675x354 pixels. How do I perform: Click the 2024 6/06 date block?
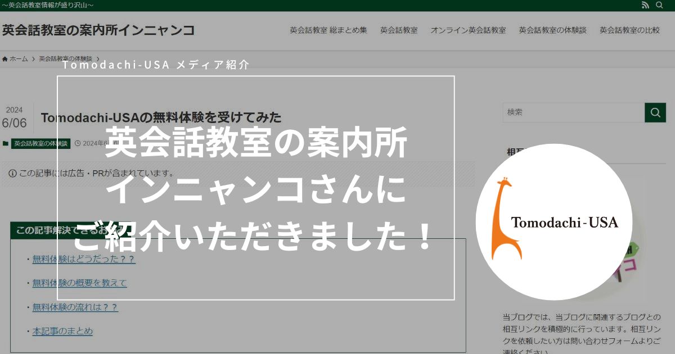click(15, 118)
